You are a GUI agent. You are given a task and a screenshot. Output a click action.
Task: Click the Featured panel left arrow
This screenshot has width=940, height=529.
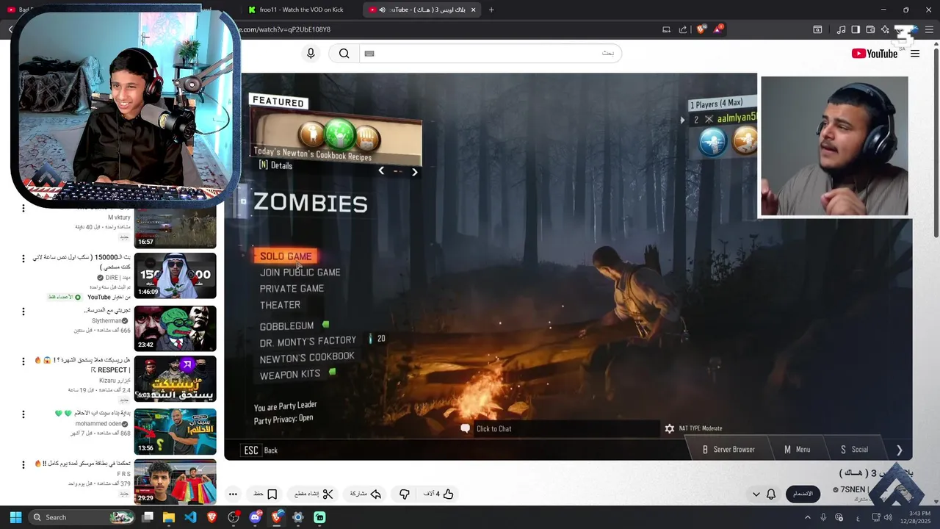click(381, 171)
